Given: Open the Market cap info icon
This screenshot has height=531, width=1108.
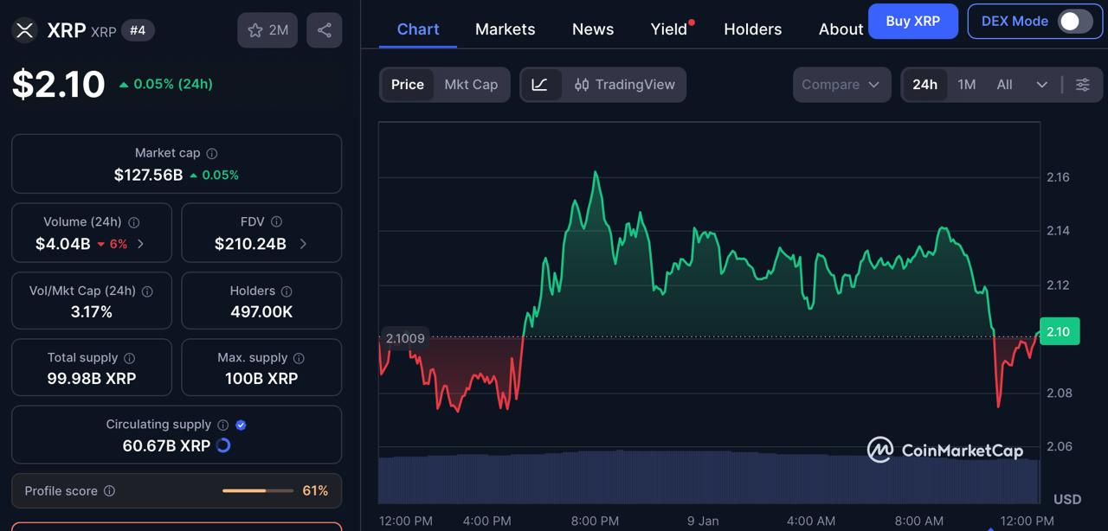Looking at the screenshot, I should (212, 152).
